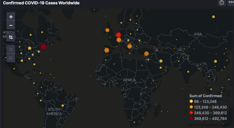
Task: Click the orange swatch for 123,248 – 246,430
Action: (191, 107)
